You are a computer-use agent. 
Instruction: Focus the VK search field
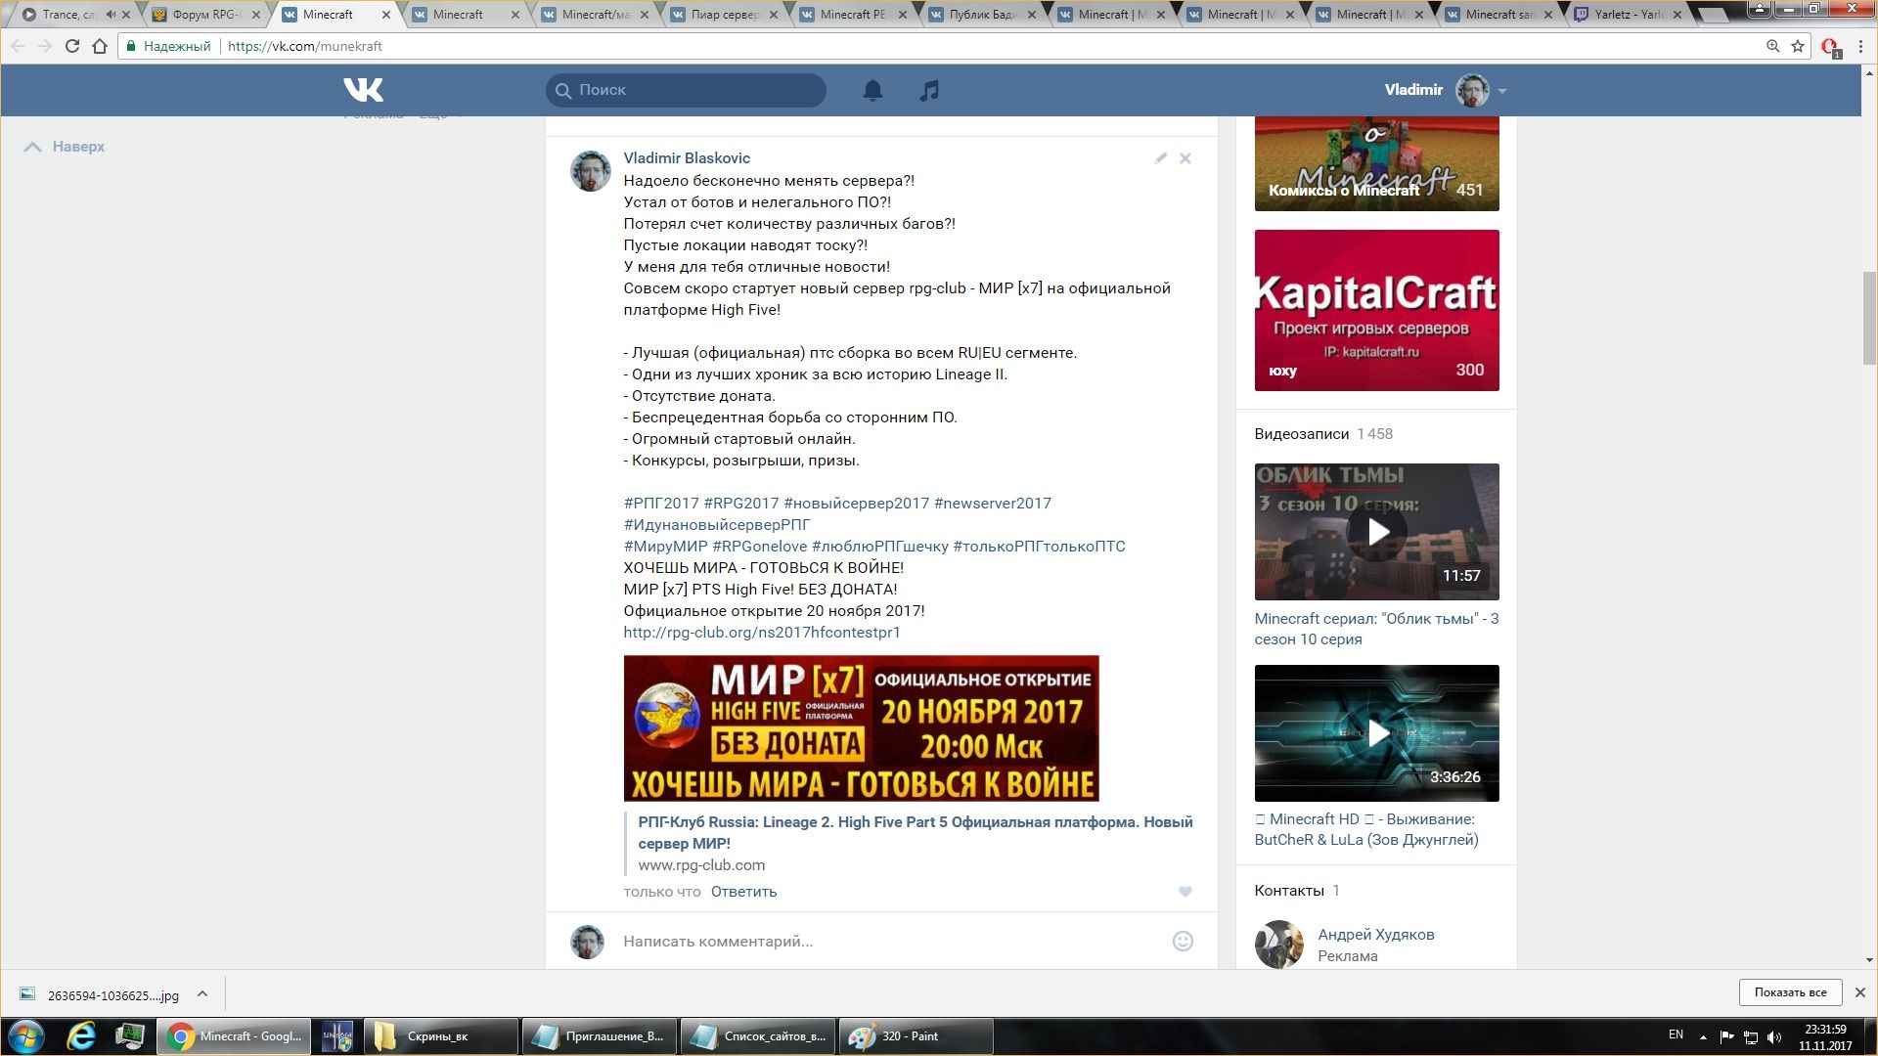point(686,90)
